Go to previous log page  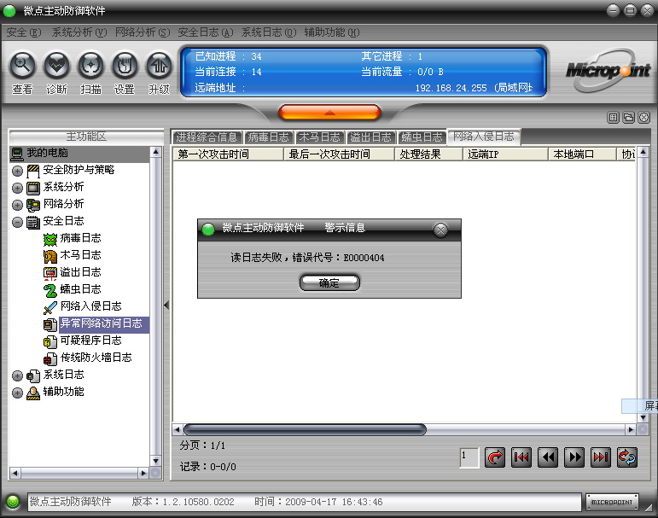click(548, 457)
